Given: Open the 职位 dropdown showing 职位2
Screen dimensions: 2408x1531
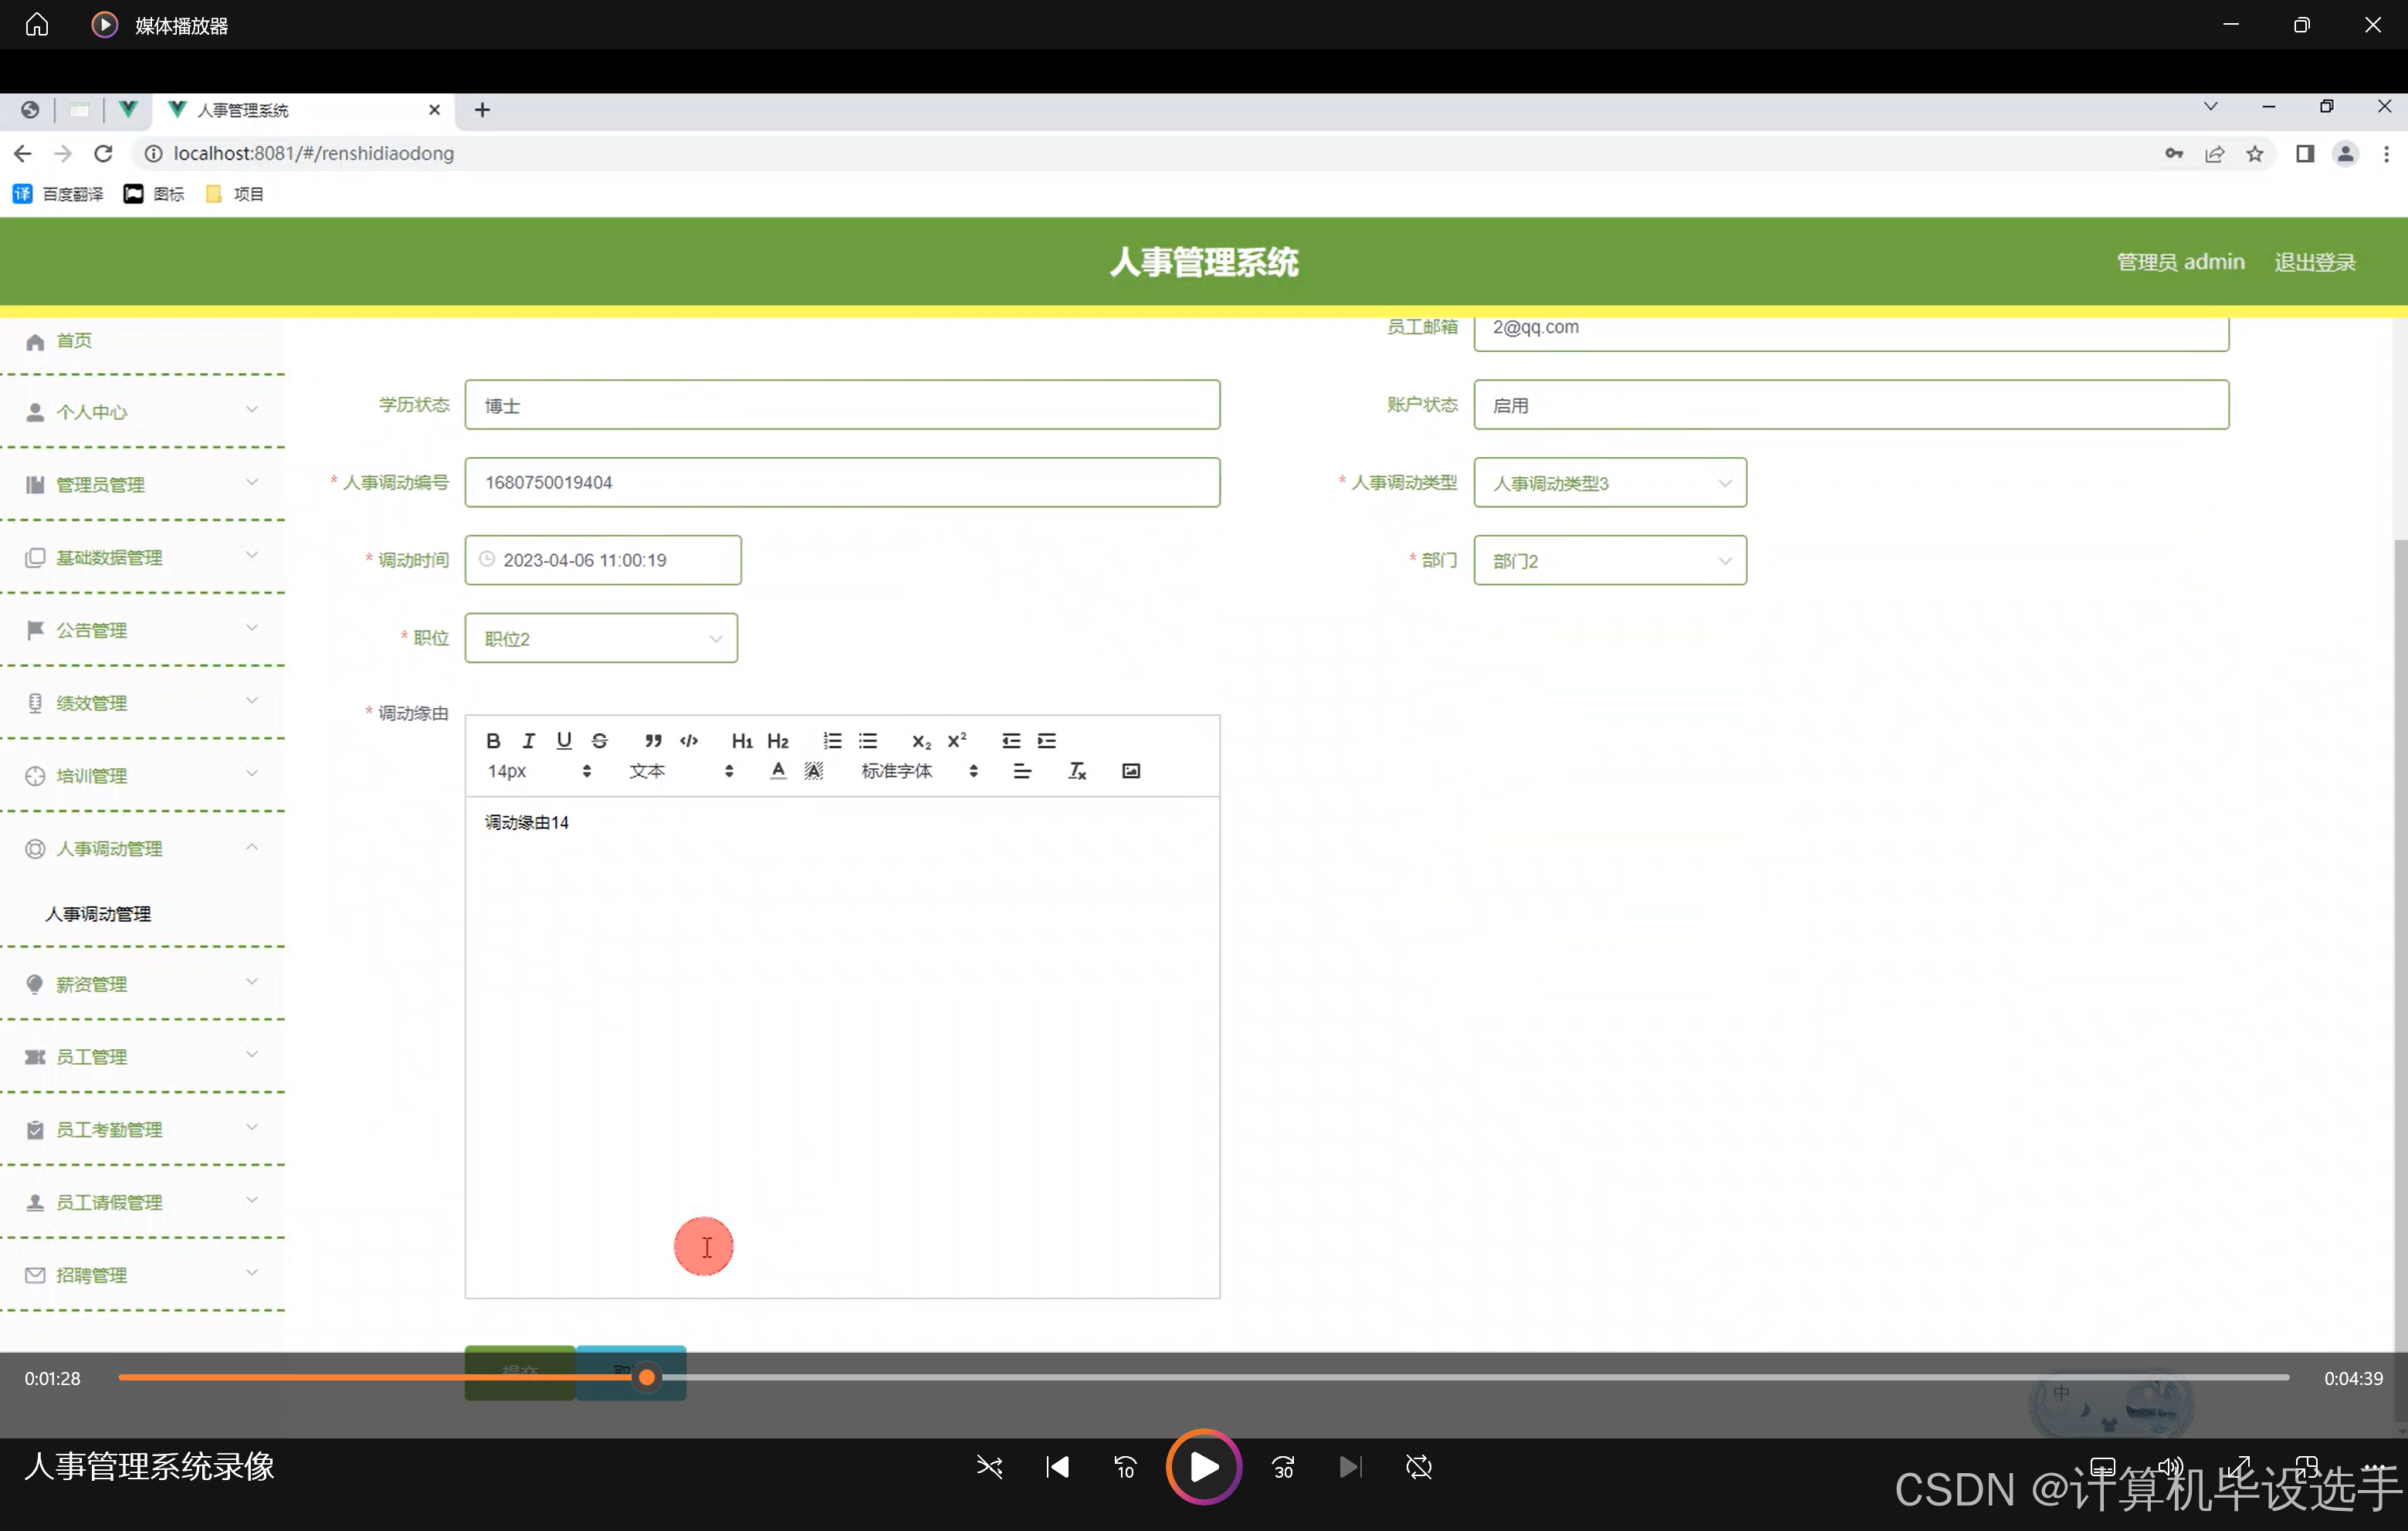Looking at the screenshot, I should click(x=601, y=639).
